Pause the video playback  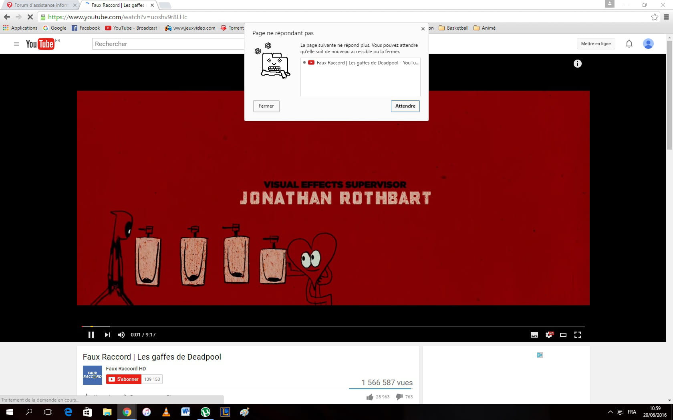pos(91,335)
